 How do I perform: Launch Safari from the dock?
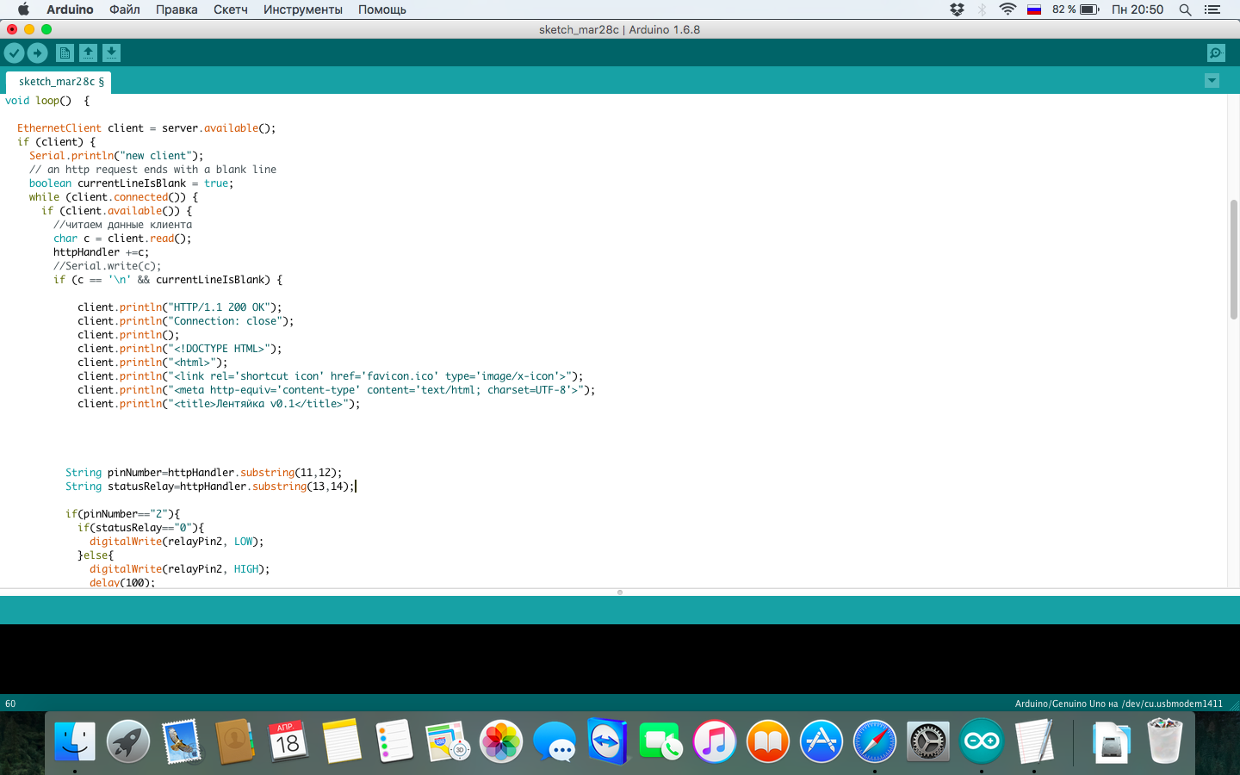tap(874, 741)
